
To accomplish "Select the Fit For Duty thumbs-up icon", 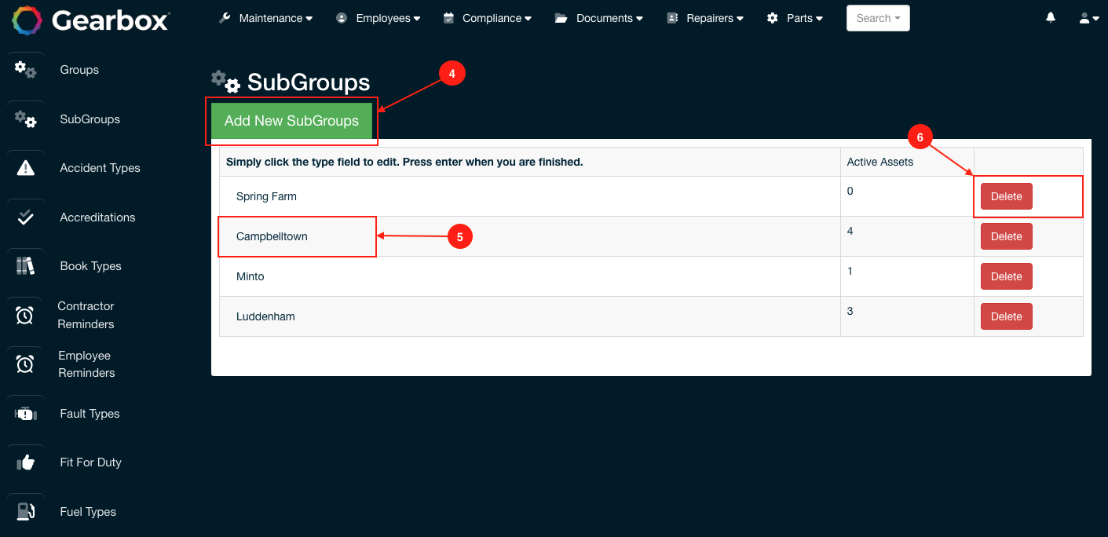I will 25,462.
